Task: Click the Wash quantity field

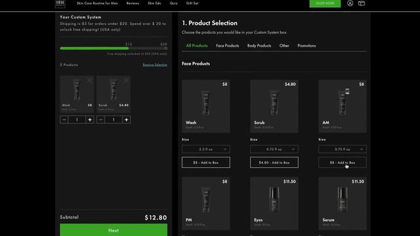Action: tap(77, 119)
